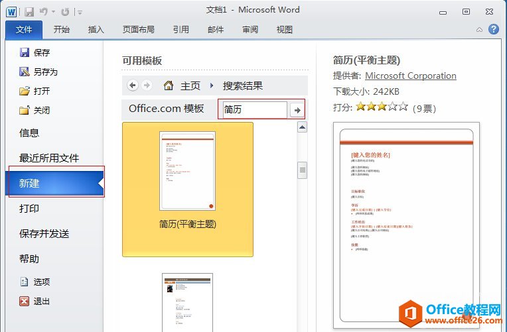Screen dimensions: 507x332
Task: Switch to the 引用 tab
Action: point(181,30)
